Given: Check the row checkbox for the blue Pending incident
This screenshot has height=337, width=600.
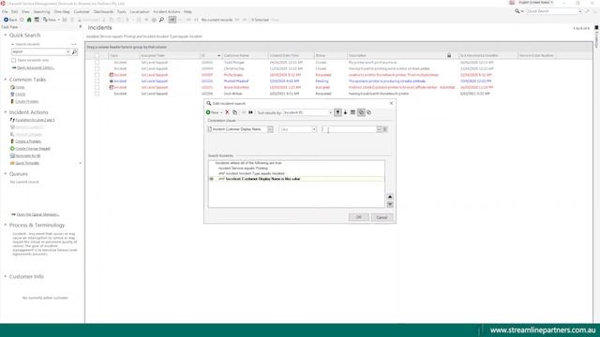Looking at the screenshot, I should click(x=97, y=81).
